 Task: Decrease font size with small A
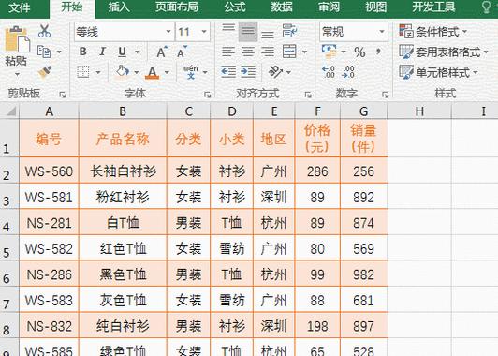182,52
